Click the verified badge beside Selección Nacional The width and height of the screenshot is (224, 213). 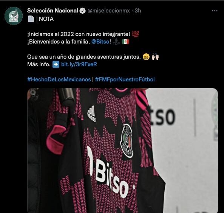(x=82, y=11)
